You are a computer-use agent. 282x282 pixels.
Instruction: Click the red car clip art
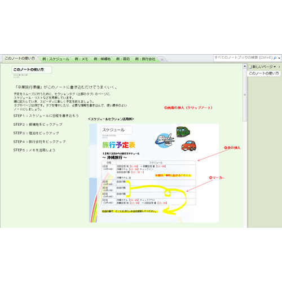[189, 146]
